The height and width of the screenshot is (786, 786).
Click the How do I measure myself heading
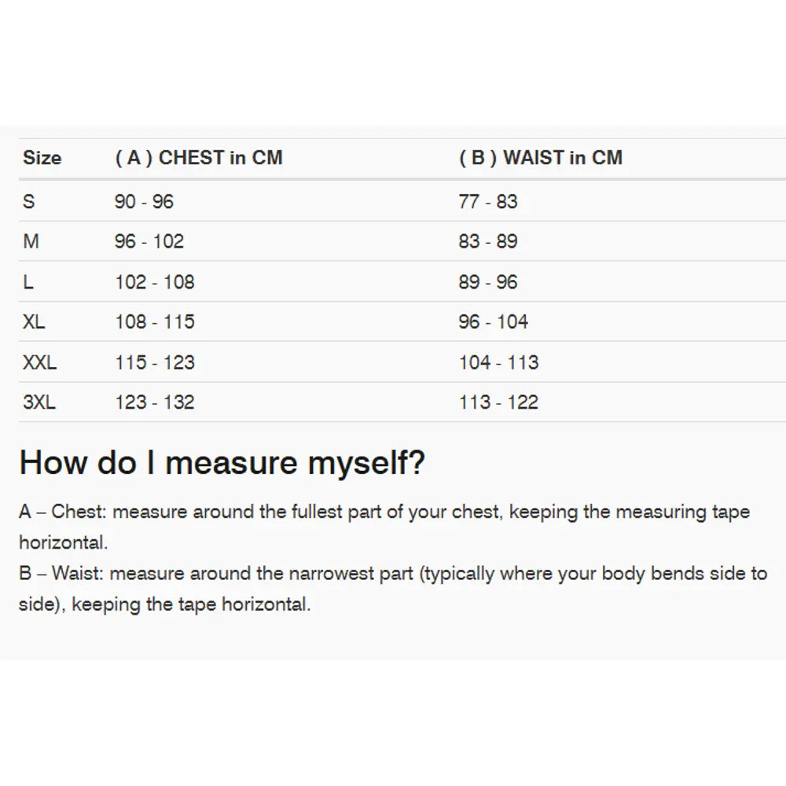(222, 463)
